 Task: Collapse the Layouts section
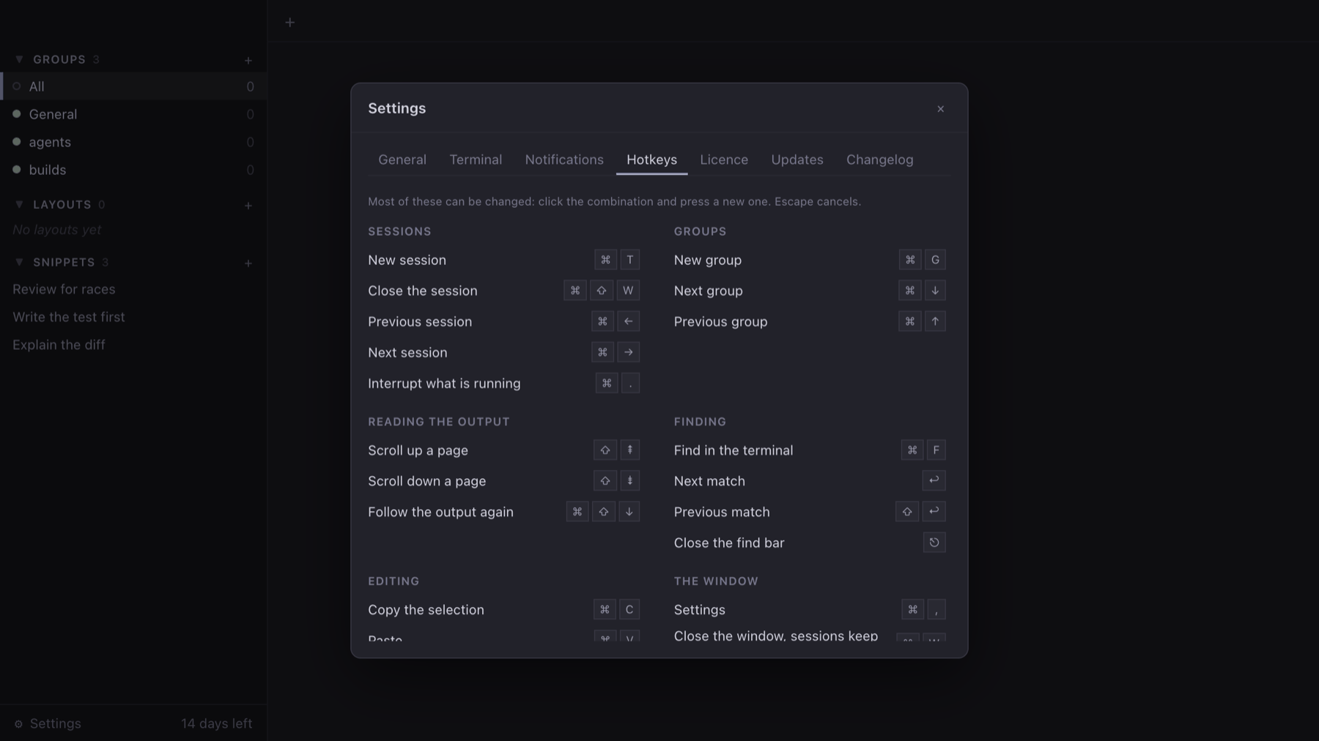click(x=19, y=204)
